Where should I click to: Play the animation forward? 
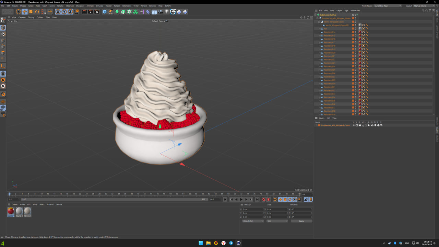coord(241,200)
